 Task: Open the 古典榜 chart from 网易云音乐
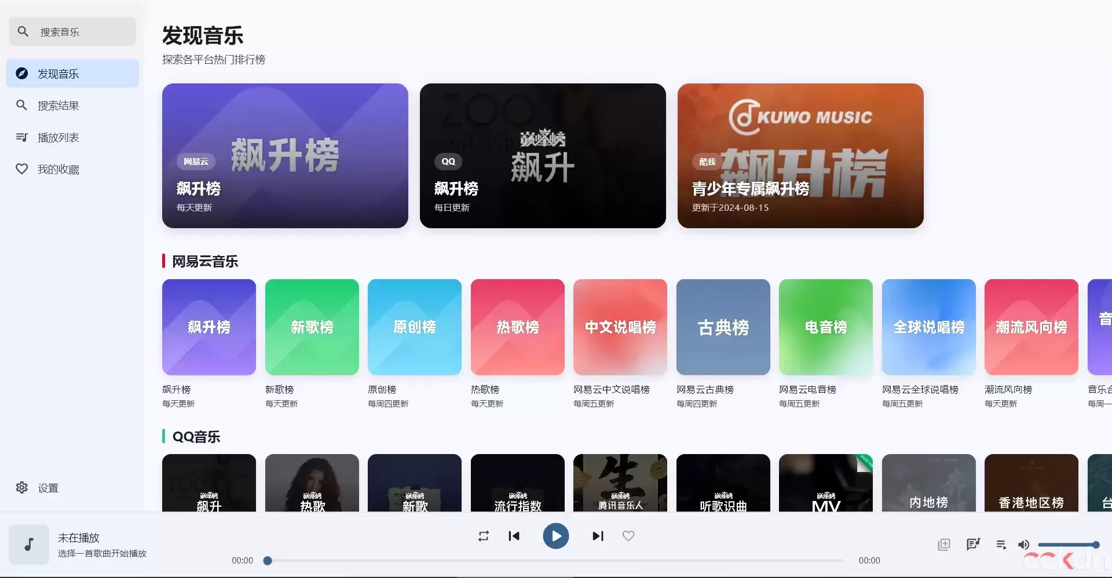tap(722, 327)
